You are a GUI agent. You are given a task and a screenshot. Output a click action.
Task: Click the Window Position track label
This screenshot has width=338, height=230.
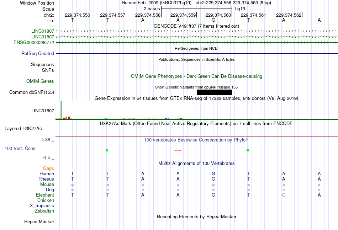click(x=37, y=3)
